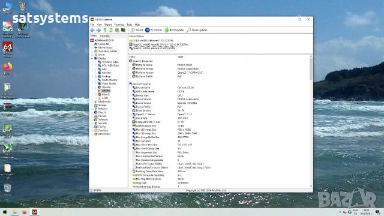Open the Help menu
The height and width of the screenshot is (216, 384).
click(137, 25)
